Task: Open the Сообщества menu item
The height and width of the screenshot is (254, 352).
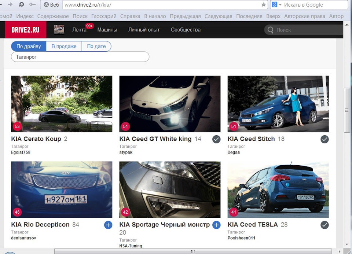Action: [186, 30]
